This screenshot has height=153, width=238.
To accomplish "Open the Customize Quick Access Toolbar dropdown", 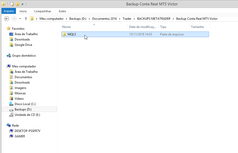I will click(x=22, y=4).
